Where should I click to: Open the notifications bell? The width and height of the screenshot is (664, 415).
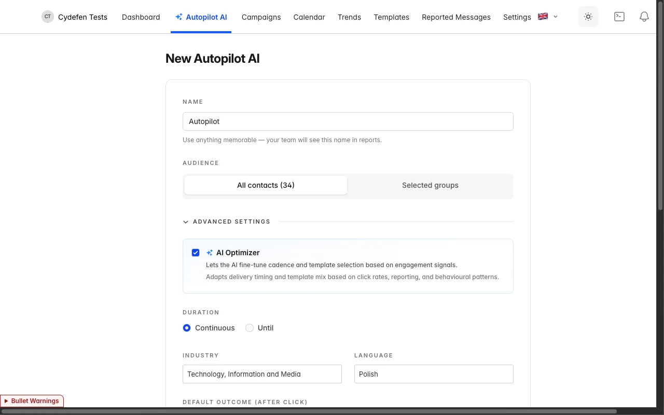[644, 17]
